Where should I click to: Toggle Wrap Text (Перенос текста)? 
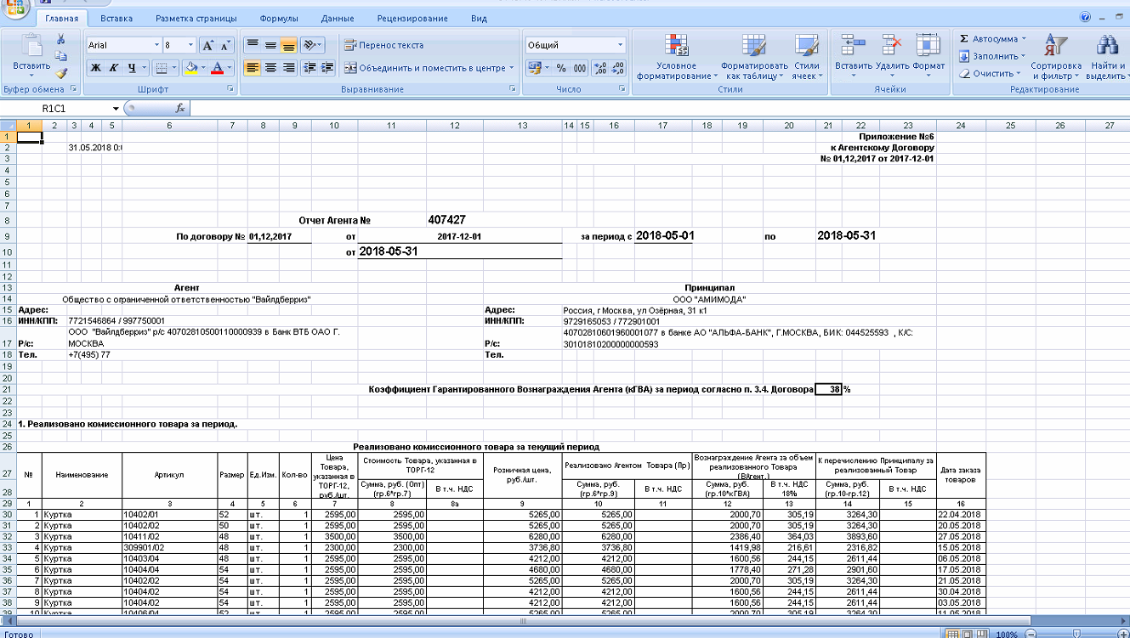click(383, 45)
